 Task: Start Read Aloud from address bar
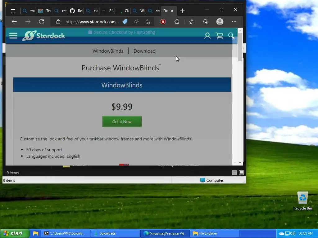click(x=136, y=22)
